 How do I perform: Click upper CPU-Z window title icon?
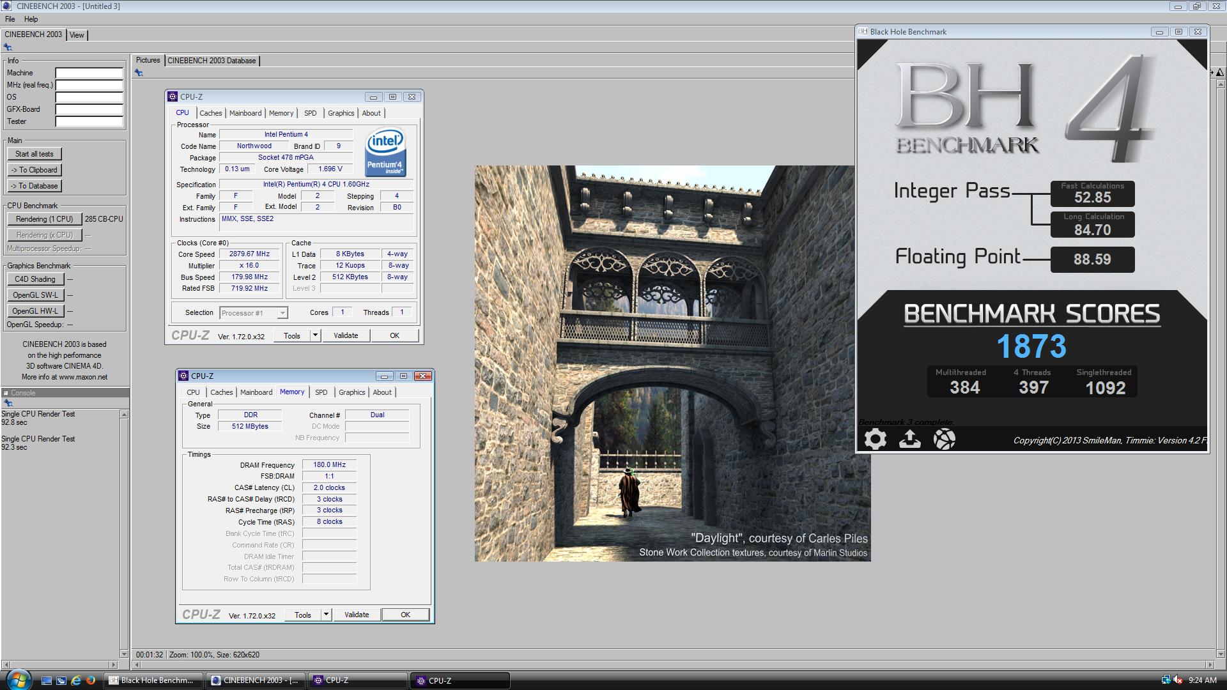[173, 96]
